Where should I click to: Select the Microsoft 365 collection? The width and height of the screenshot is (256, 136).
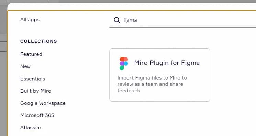(x=37, y=115)
